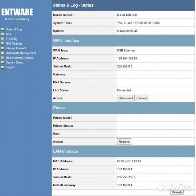Open System Setup menu

click(x=15, y=62)
